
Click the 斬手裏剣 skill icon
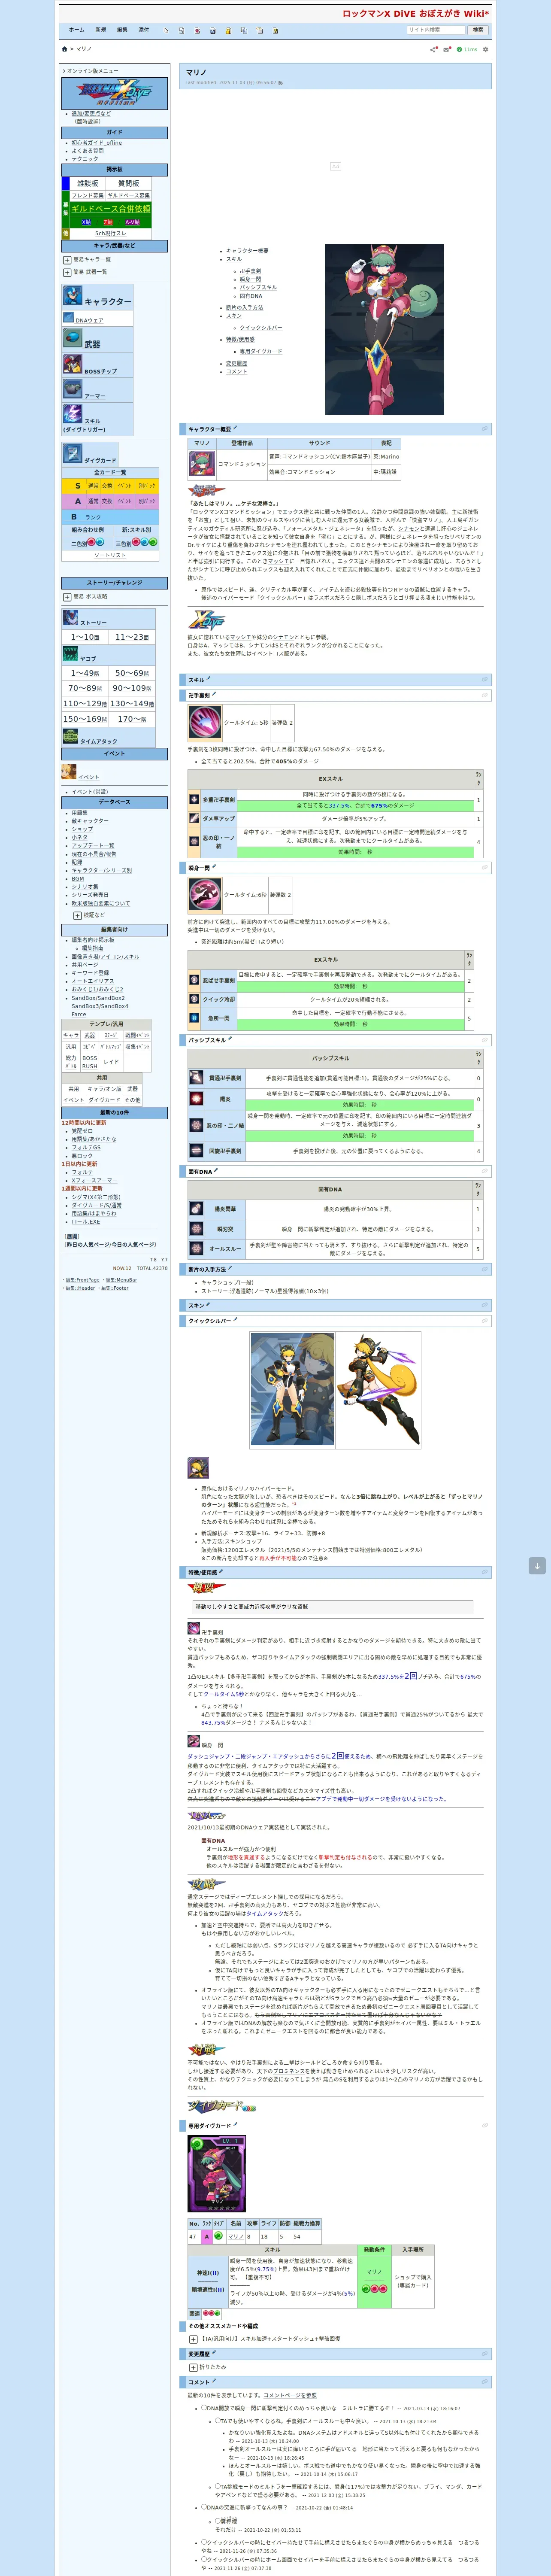[x=205, y=722]
